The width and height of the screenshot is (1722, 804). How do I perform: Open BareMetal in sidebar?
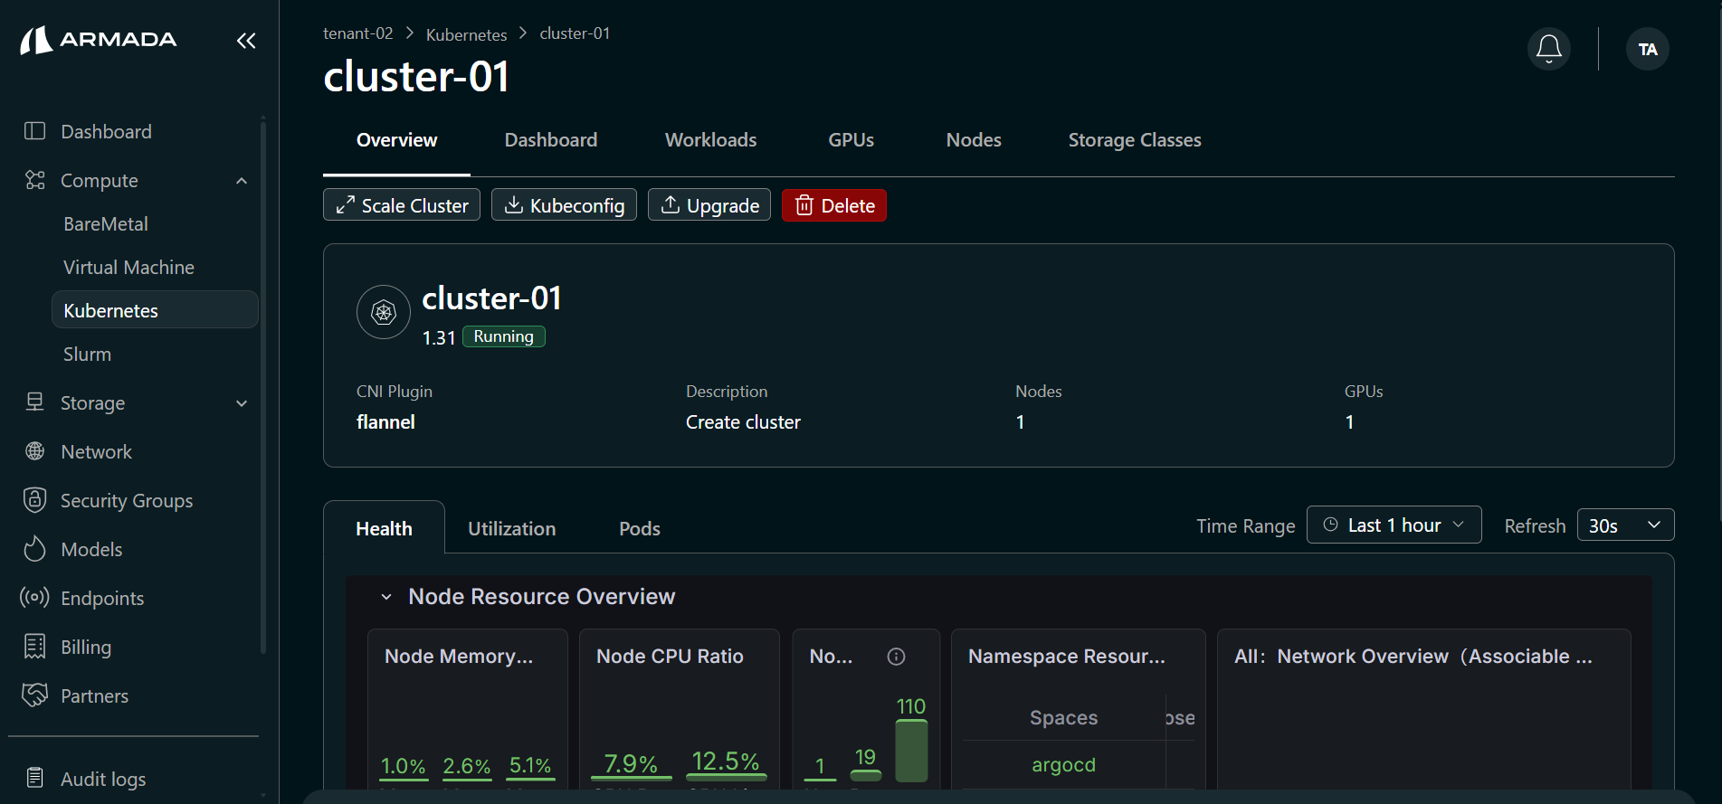106,223
